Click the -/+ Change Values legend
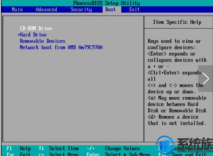 point(113,148)
